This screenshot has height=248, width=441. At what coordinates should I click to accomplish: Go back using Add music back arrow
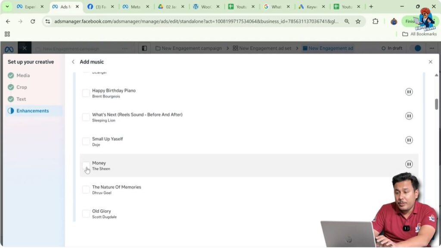[73, 62]
